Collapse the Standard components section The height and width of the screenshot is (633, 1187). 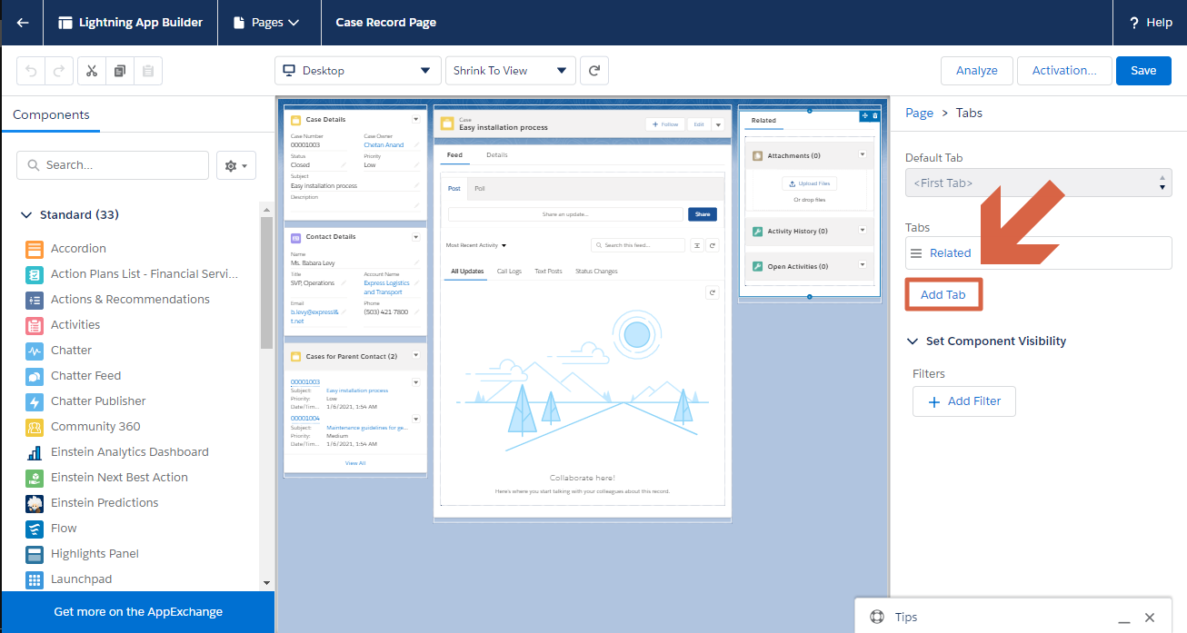25,215
